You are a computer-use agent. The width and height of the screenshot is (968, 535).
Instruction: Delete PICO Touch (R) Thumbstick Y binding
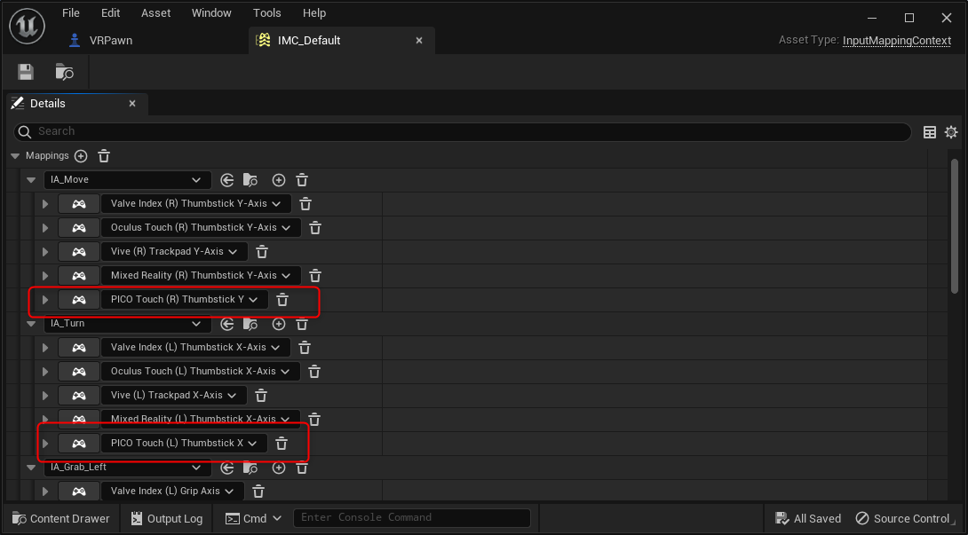pos(282,300)
